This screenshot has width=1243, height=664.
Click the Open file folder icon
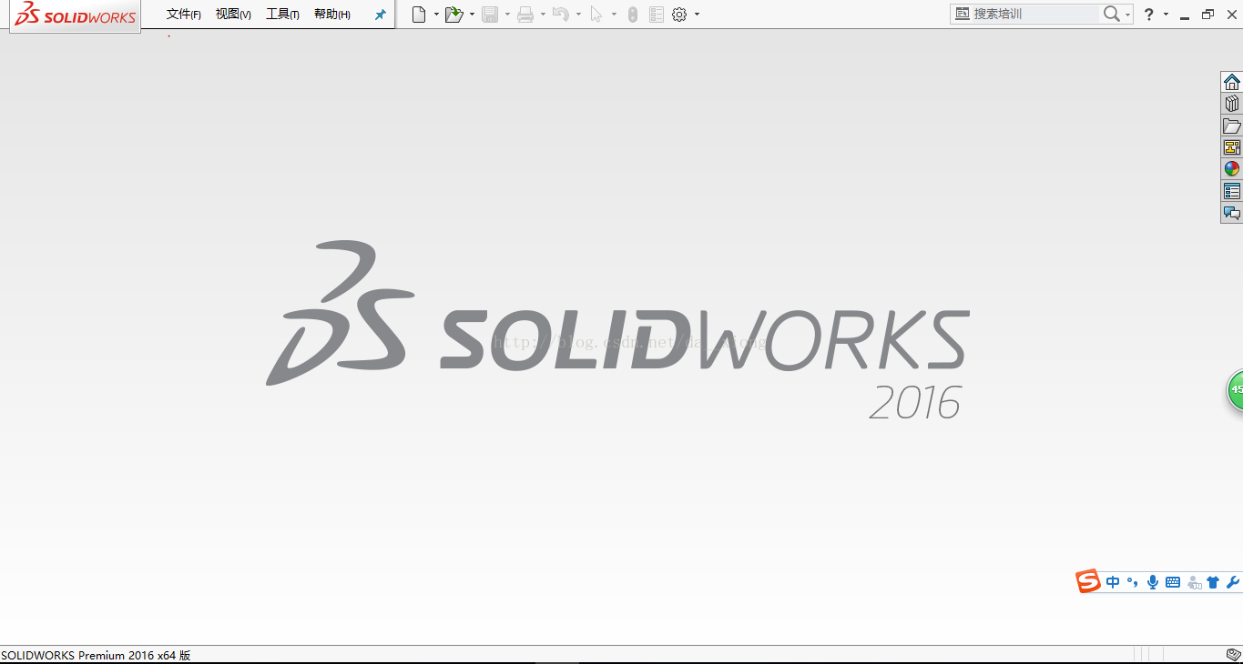click(x=453, y=15)
